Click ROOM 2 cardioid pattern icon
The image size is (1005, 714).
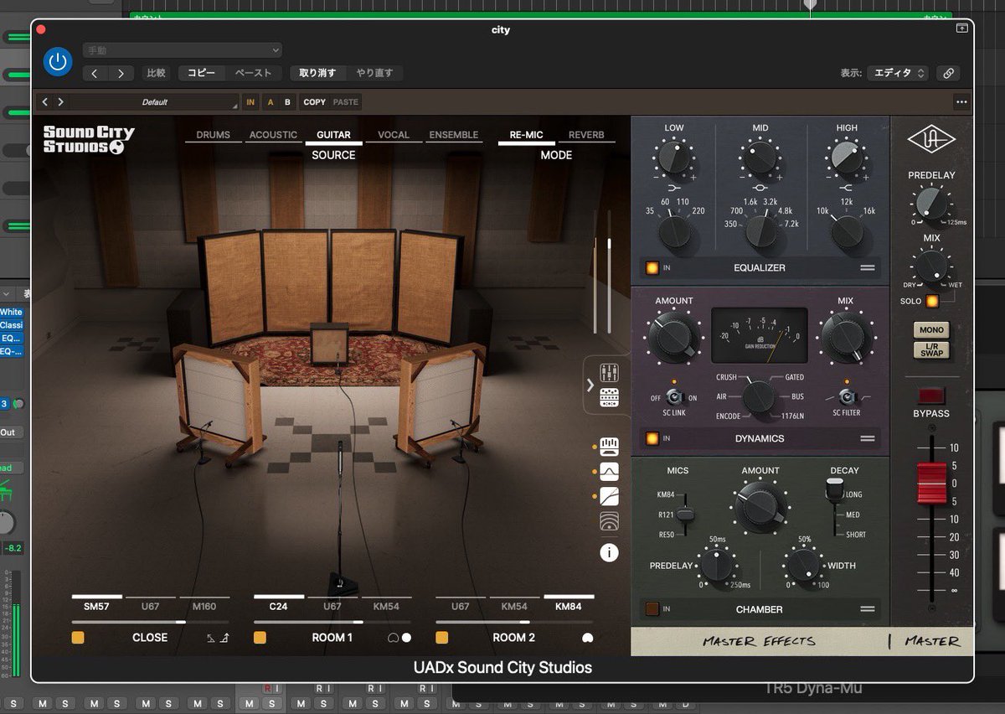[587, 638]
